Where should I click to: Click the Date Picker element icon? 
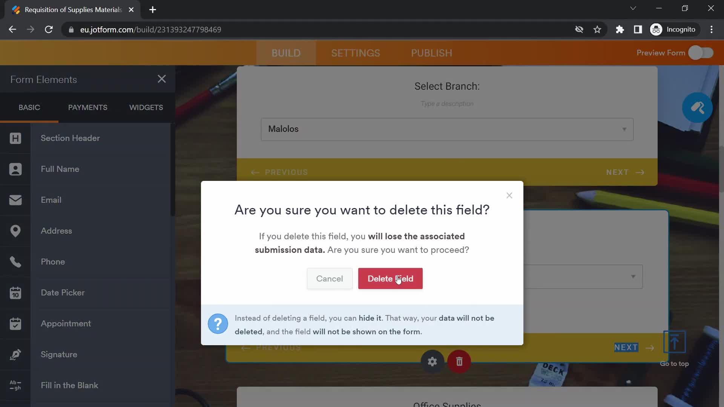point(15,293)
